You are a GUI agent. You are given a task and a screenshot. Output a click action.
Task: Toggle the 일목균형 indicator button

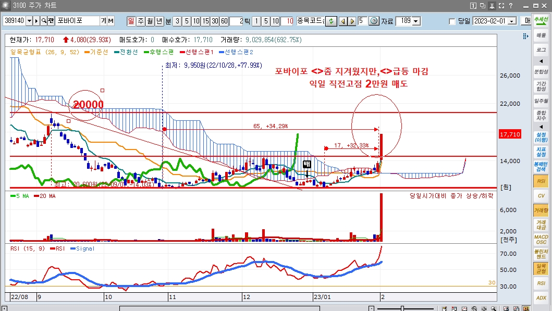(541, 268)
